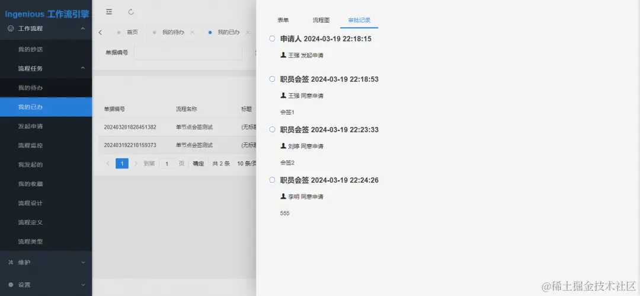Toggle the sidebar collapse icon
This screenshot has width=640, height=296.
coord(109,12)
